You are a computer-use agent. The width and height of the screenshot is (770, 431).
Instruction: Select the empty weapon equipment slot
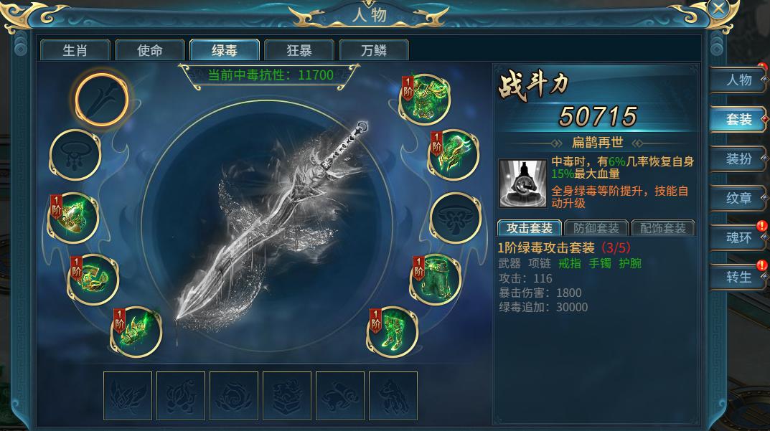(102, 99)
